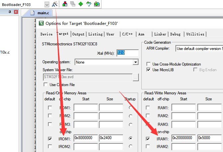Click the ROM1 Start address field

click(x=86, y=107)
